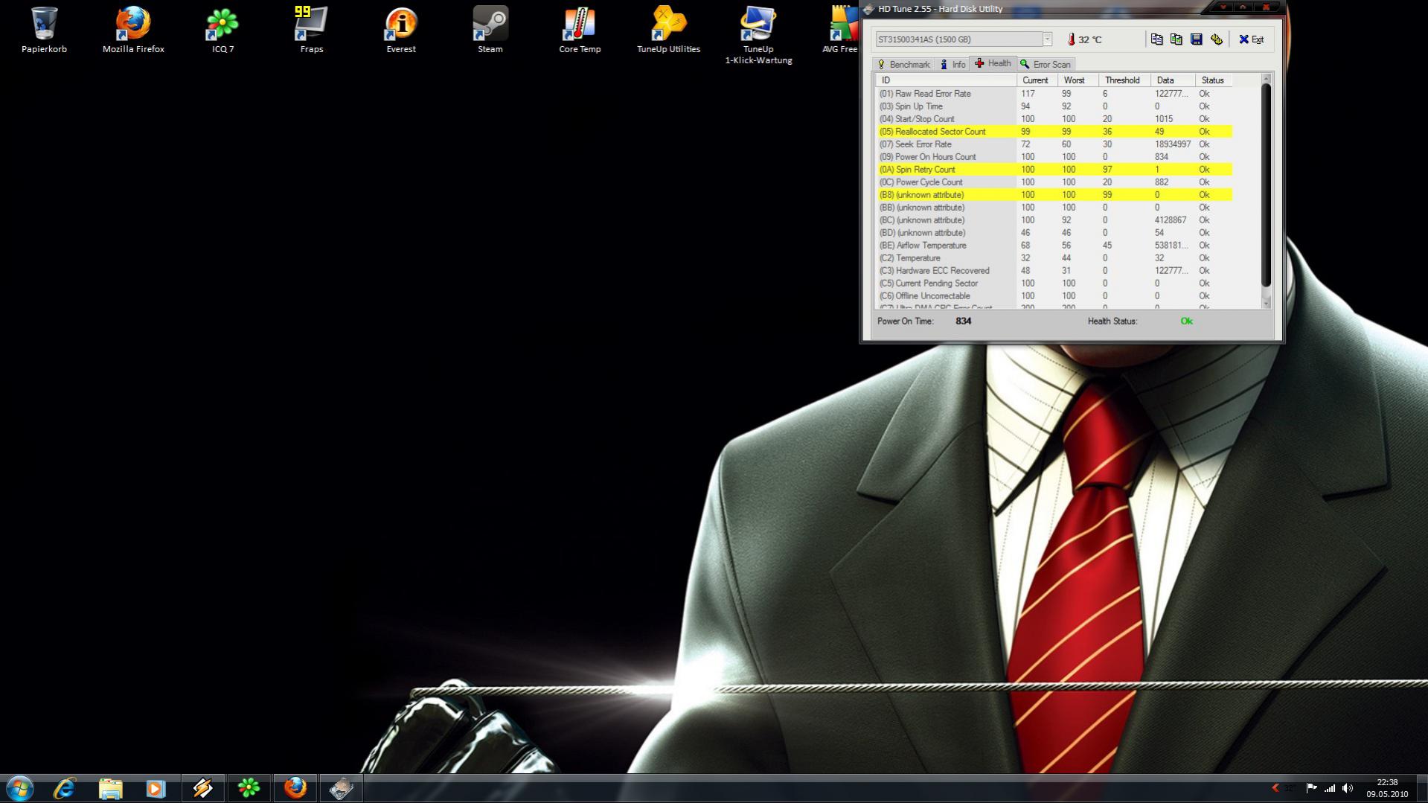Click the copy screenshot icon in HD Tune
Screen dimensions: 1428x803
[x=1176, y=39]
